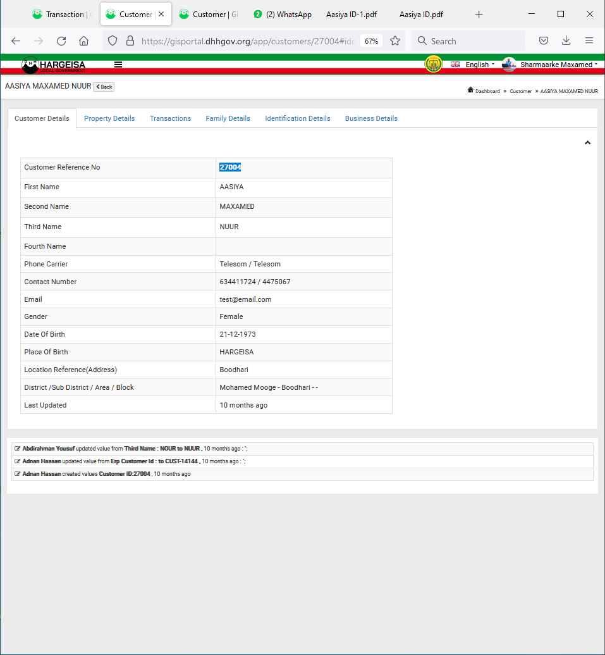The height and width of the screenshot is (655, 605).
Task: Open the Business Details tab
Action: [x=371, y=118]
